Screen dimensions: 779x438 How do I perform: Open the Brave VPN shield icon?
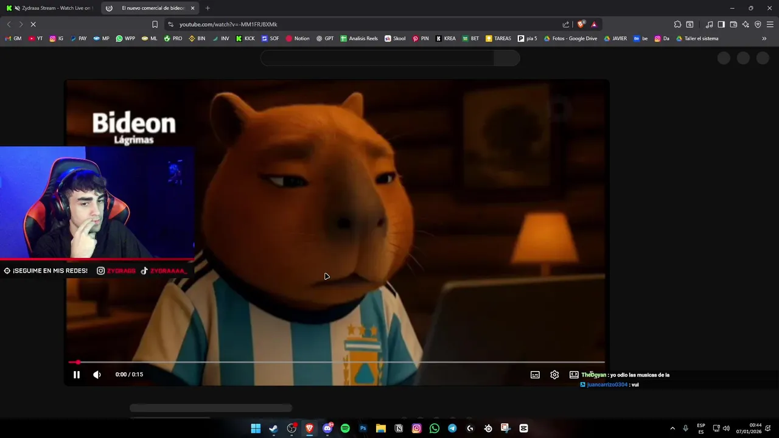pos(758,24)
